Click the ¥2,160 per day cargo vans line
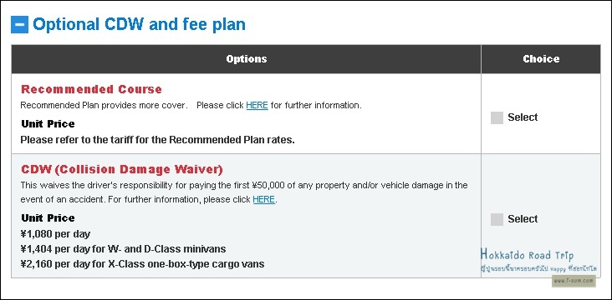The height and width of the screenshot is (300, 612). (142, 264)
